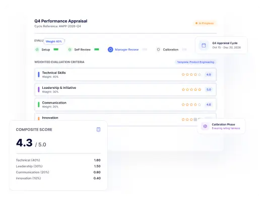The image size is (264, 202).
Task: Select the Calibration step label
Action: 171,49
